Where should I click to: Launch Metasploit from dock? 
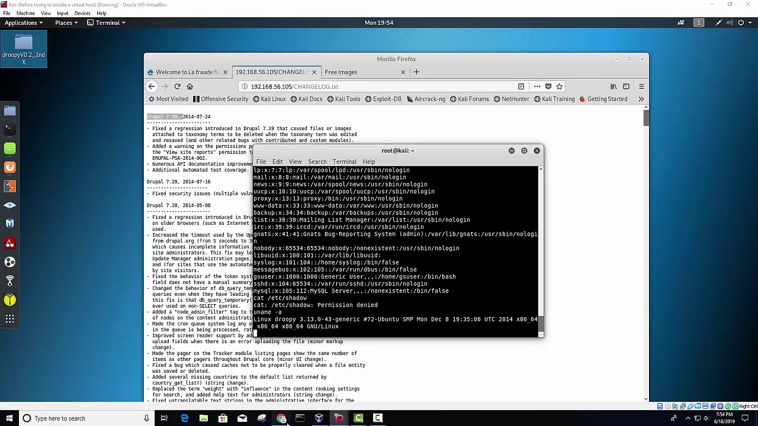[9, 224]
